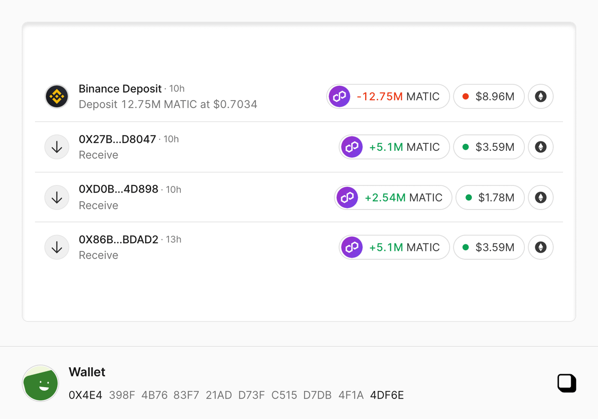Click receive arrow icon for 0XD0B...4D898
598x419 pixels.
click(x=57, y=198)
